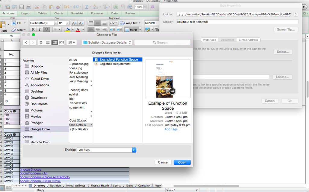
Task: Click the Search field in the file dialog
Action: pyautogui.click(x=162, y=42)
